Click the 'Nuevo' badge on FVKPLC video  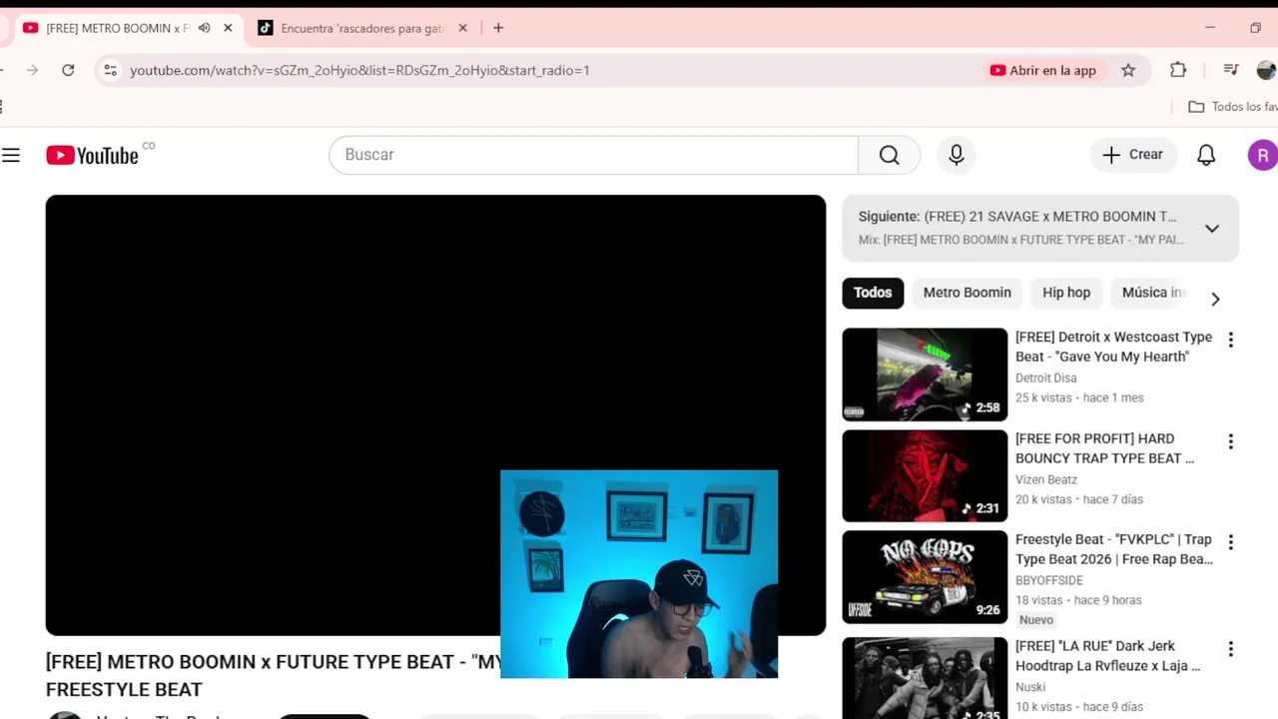tap(1036, 620)
